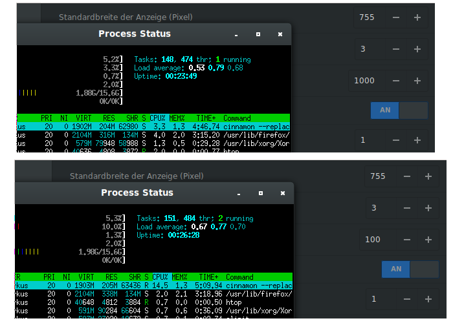Select the htop process row with time 0:00.50

point(154,302)
